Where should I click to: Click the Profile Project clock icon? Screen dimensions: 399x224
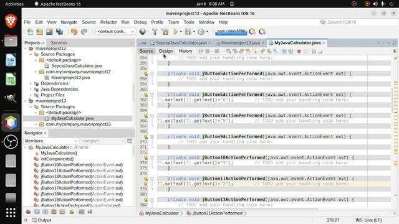point(201,32)
